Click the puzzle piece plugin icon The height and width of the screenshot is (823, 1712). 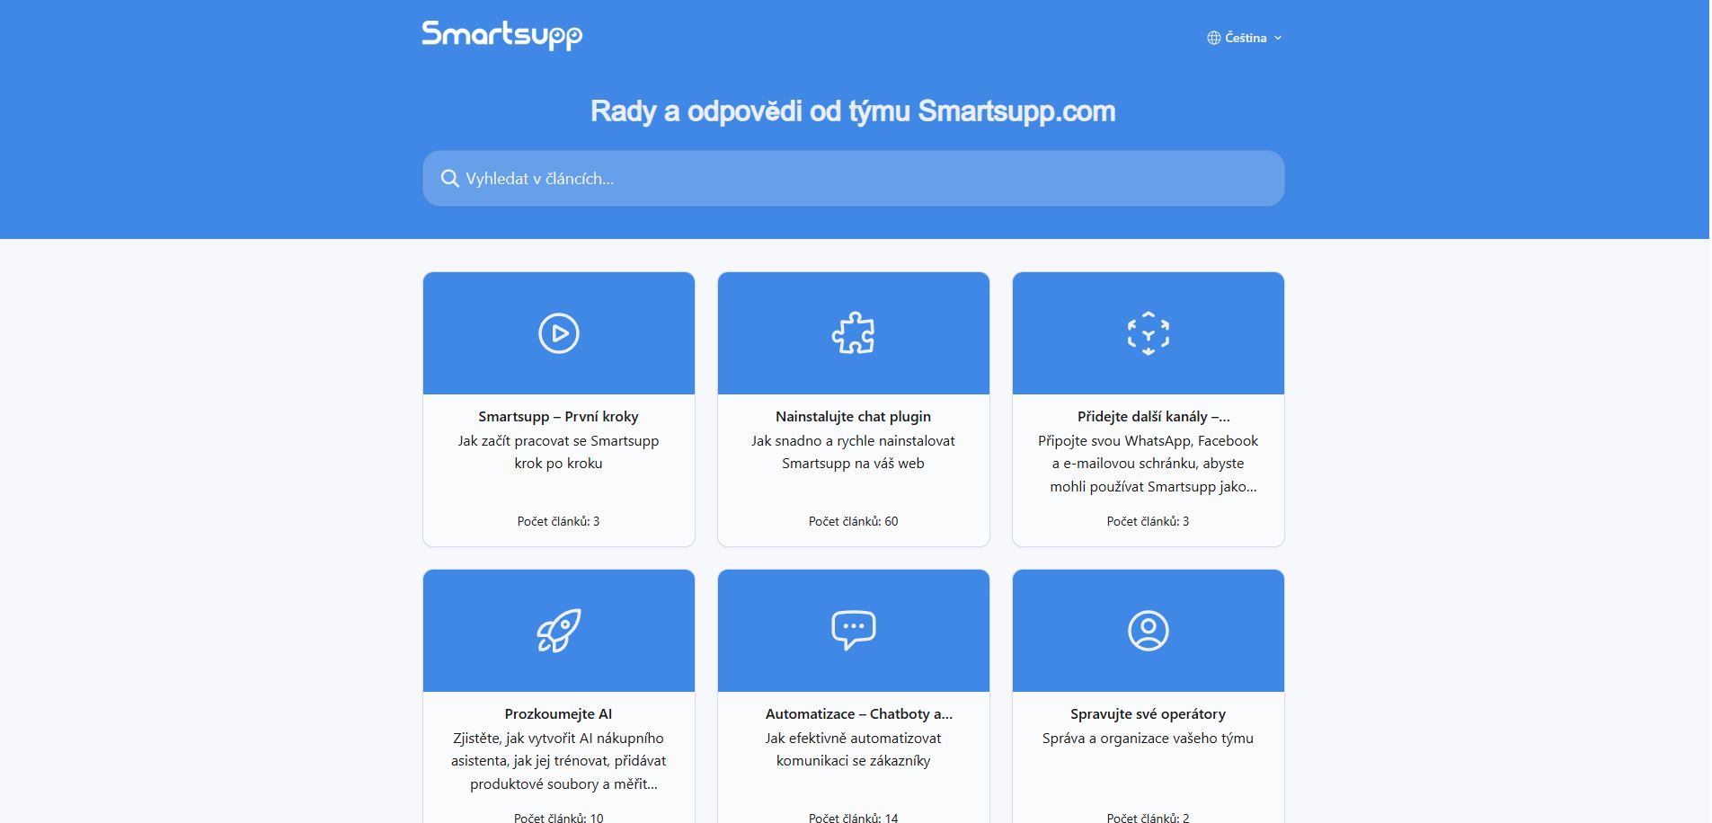point(853,333)
